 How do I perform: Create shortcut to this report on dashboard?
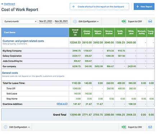click(100, 6)
